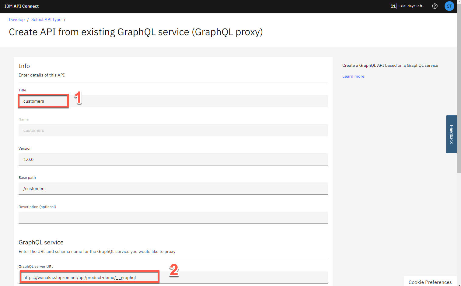Click the Info section heading

pyautogui.click(x=24, y=66)
